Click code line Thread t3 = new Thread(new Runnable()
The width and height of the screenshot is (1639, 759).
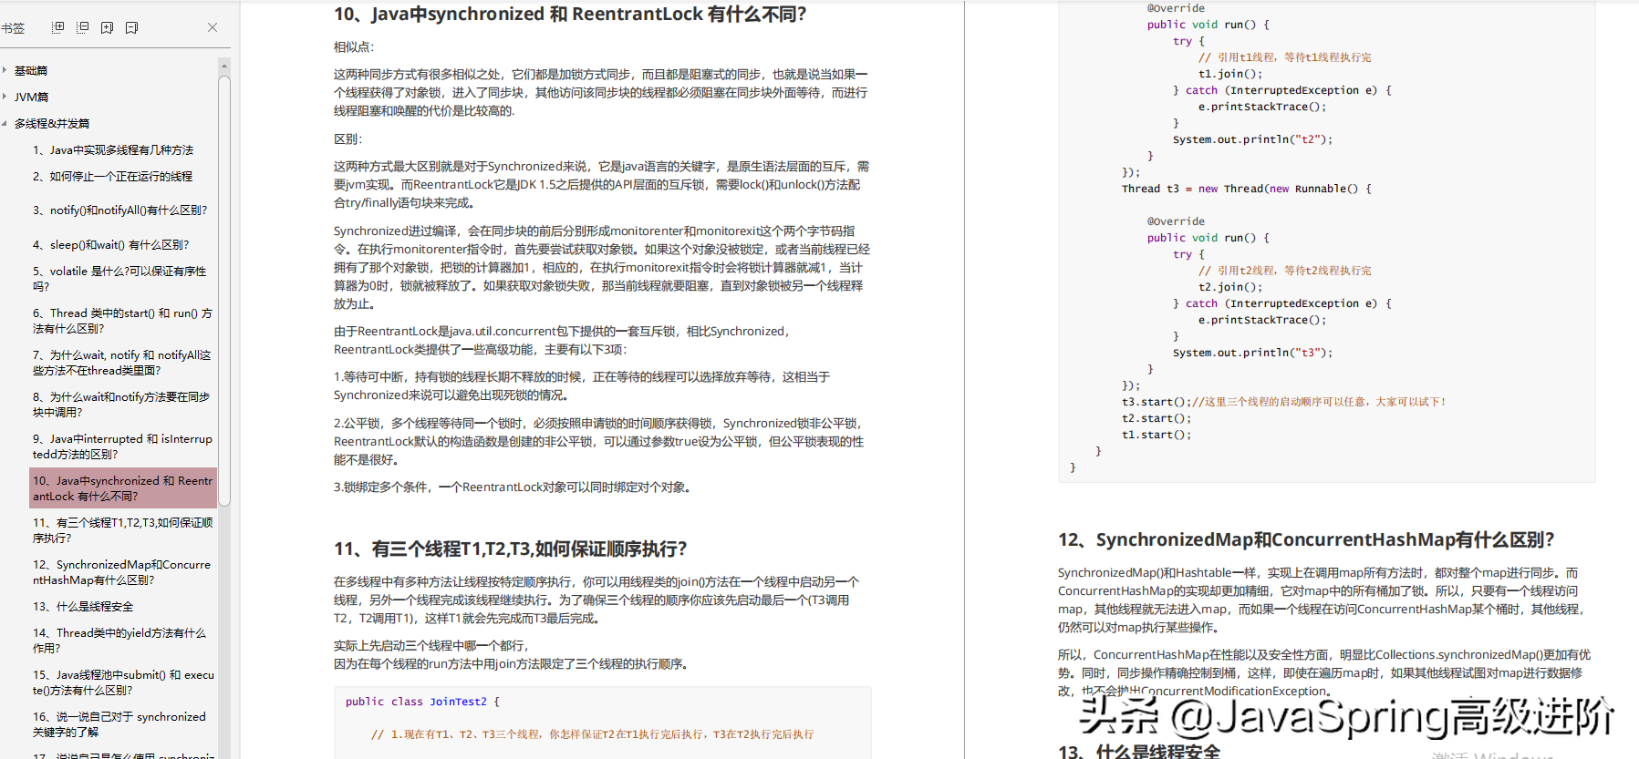coord(1247,189)
